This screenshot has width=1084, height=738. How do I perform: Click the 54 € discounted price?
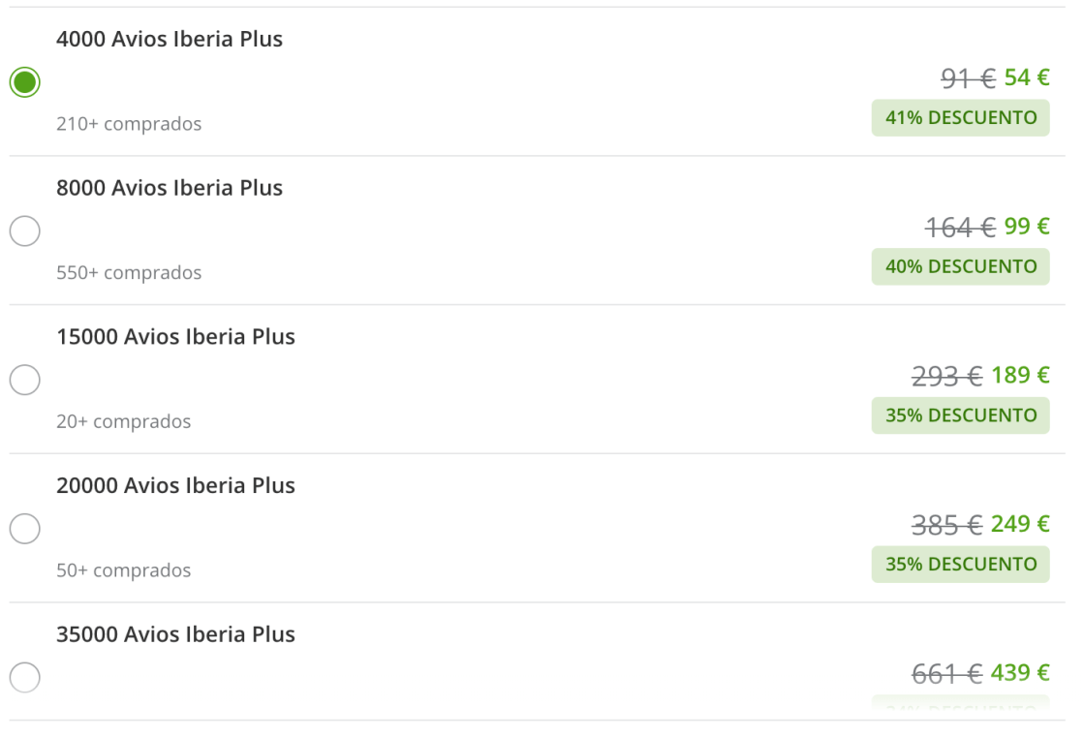pyautogui.click(x=1027, y=77)
